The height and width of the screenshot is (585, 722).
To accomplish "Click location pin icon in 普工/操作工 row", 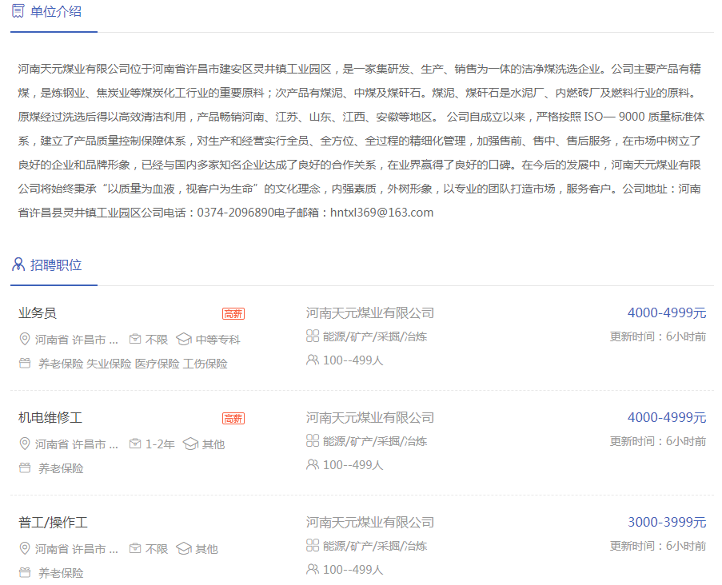I will click(25, 549).
